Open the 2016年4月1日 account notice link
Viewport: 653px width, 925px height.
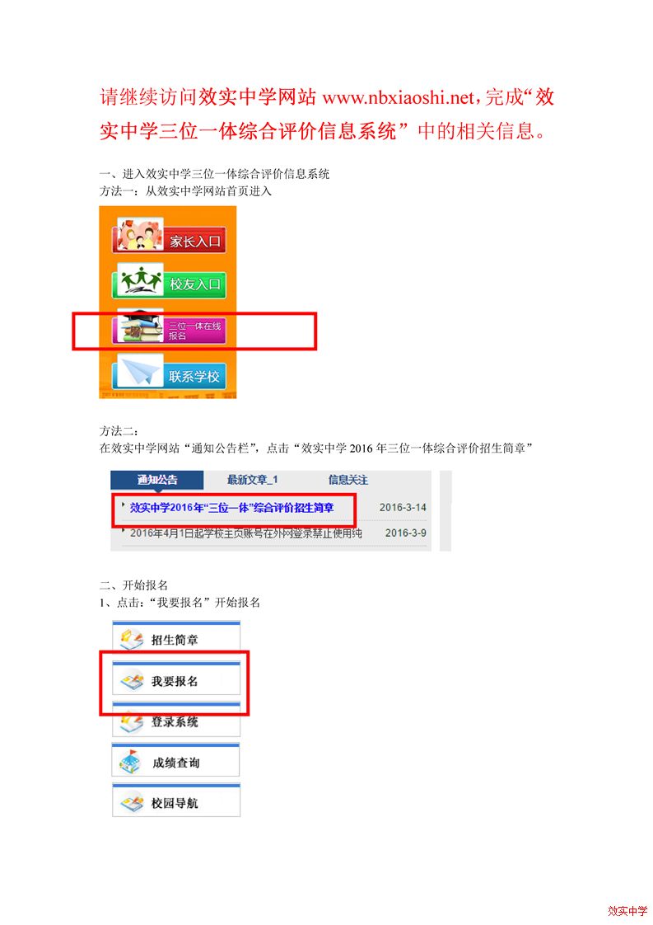click(245, 533)
